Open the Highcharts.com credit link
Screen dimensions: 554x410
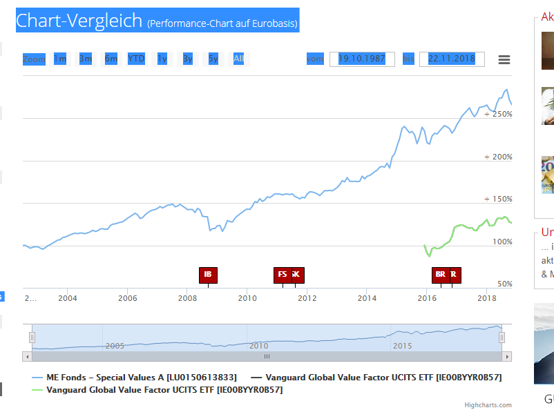coord(488,405)
